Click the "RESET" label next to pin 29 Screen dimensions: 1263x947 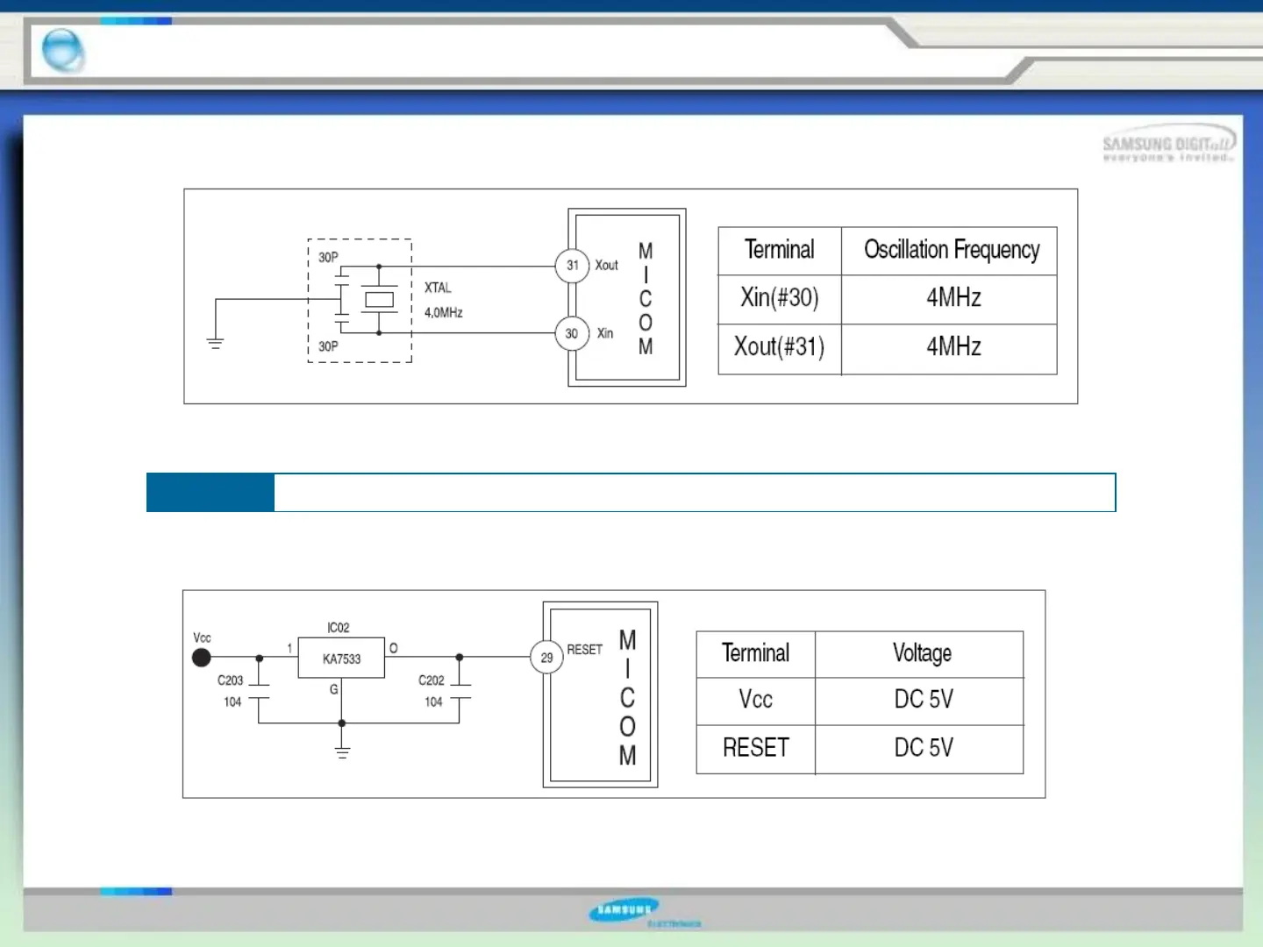pyautogui.click(x=584, y=650)
